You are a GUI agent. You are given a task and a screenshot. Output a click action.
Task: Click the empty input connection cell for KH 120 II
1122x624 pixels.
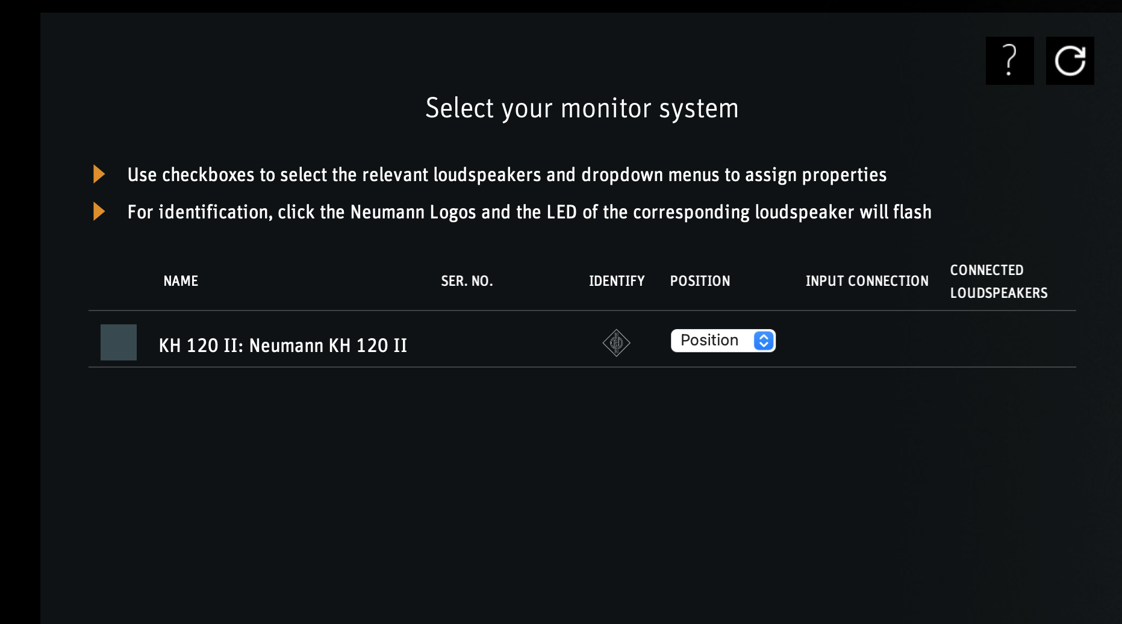(867, 343)
